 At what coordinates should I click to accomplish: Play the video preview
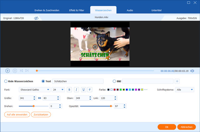click(8, 71)
